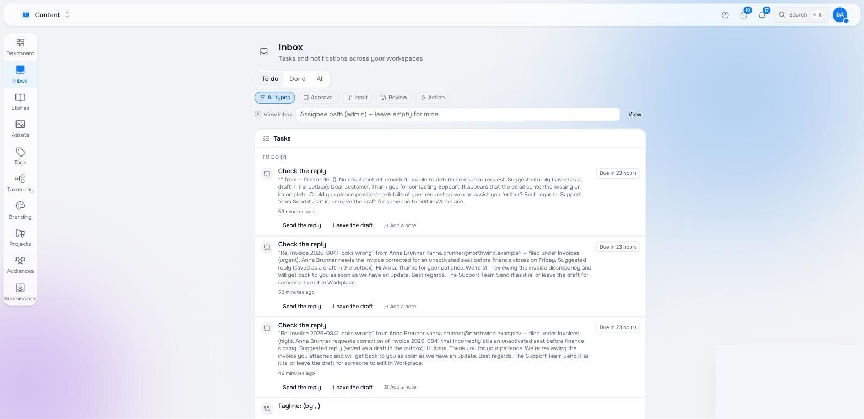The image size is (864, 419).
Task: Filter tasks by Review type
Action: tap(394, 98)
